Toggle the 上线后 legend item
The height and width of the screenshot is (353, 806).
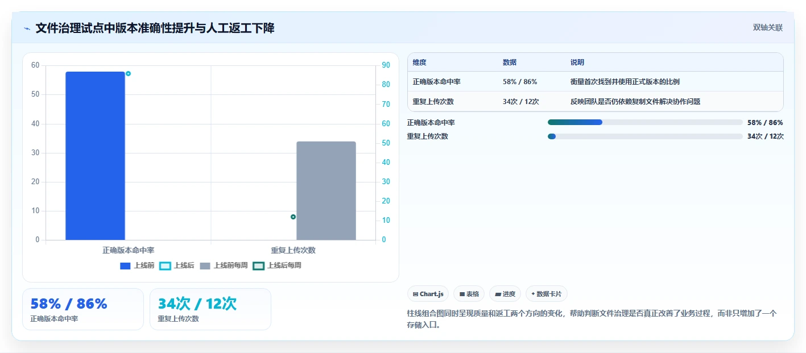click(177, 265)
